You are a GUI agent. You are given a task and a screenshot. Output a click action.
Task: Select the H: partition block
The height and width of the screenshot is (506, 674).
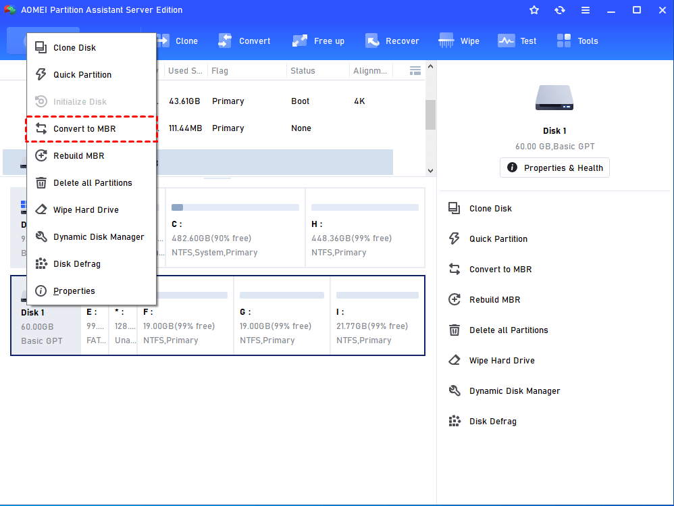[365, 228]
